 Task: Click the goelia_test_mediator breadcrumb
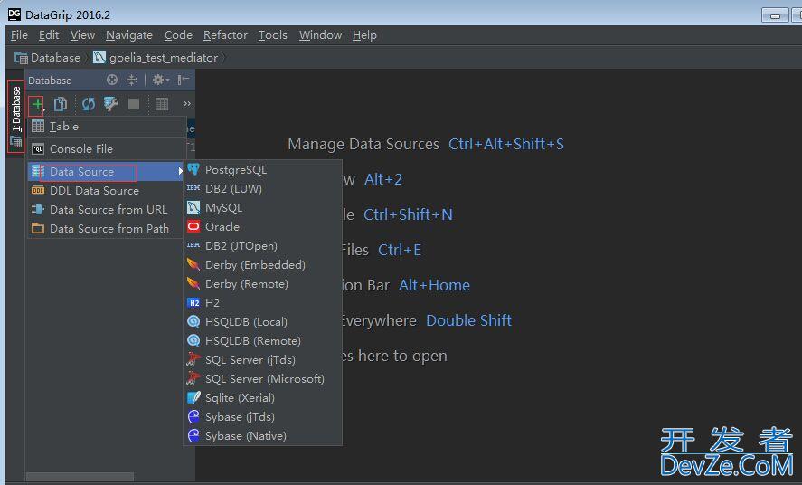click(156, 58)
